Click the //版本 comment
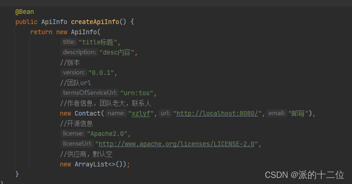 coord(70,62)
